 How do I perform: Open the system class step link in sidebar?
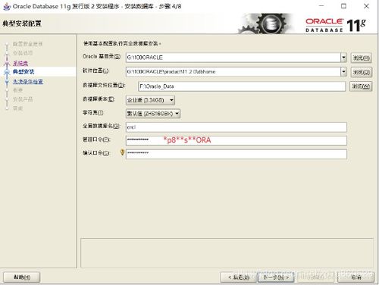click(20, 63)
